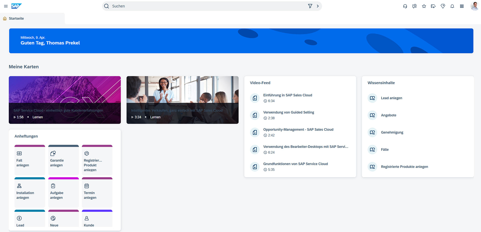The image size is (481, 232).
Task: Open favorites star icon
Action: coord(424,6)
